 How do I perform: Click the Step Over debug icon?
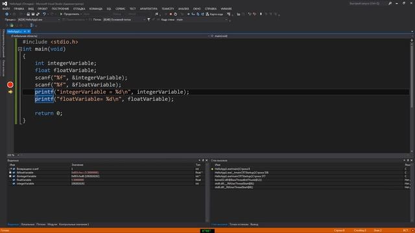point(198,14)
